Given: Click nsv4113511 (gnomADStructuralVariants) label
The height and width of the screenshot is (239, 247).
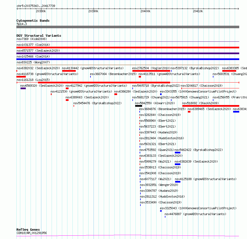Looking at the screenshot, I should [x=169, y=74].
